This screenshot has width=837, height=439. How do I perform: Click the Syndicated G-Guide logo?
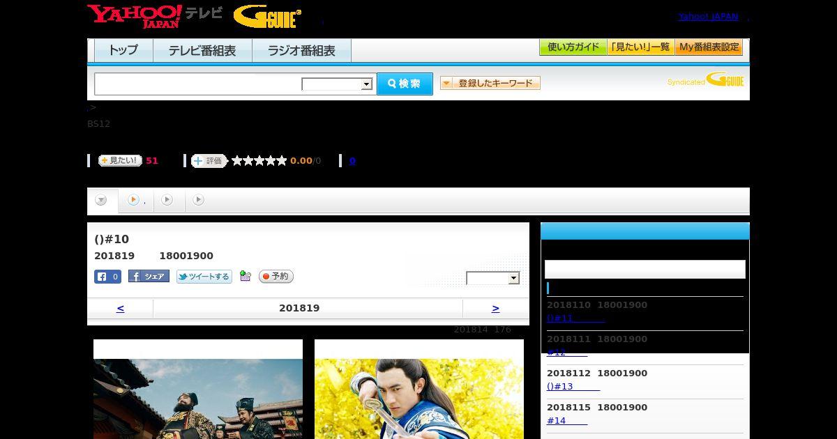click(705, 80)
